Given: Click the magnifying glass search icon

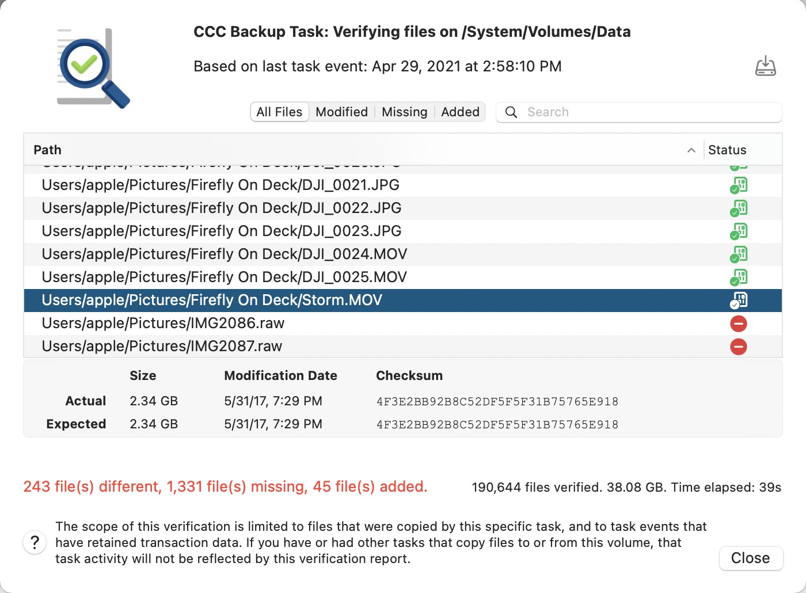Looking at the screenshot, I should click(x=511, y=112).
